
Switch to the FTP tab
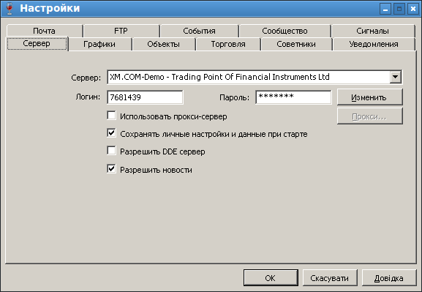[121, 31]
